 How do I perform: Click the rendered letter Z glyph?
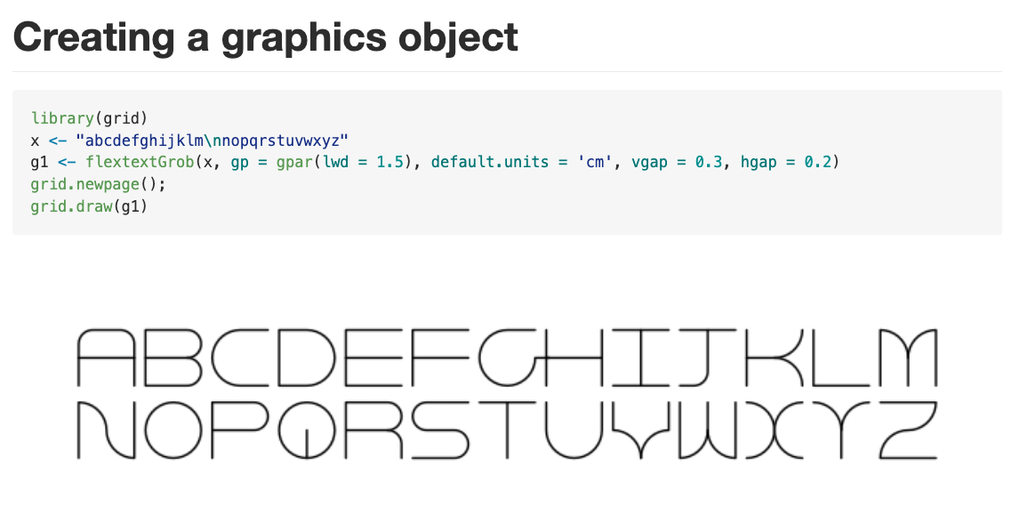(x=907, y=431)
